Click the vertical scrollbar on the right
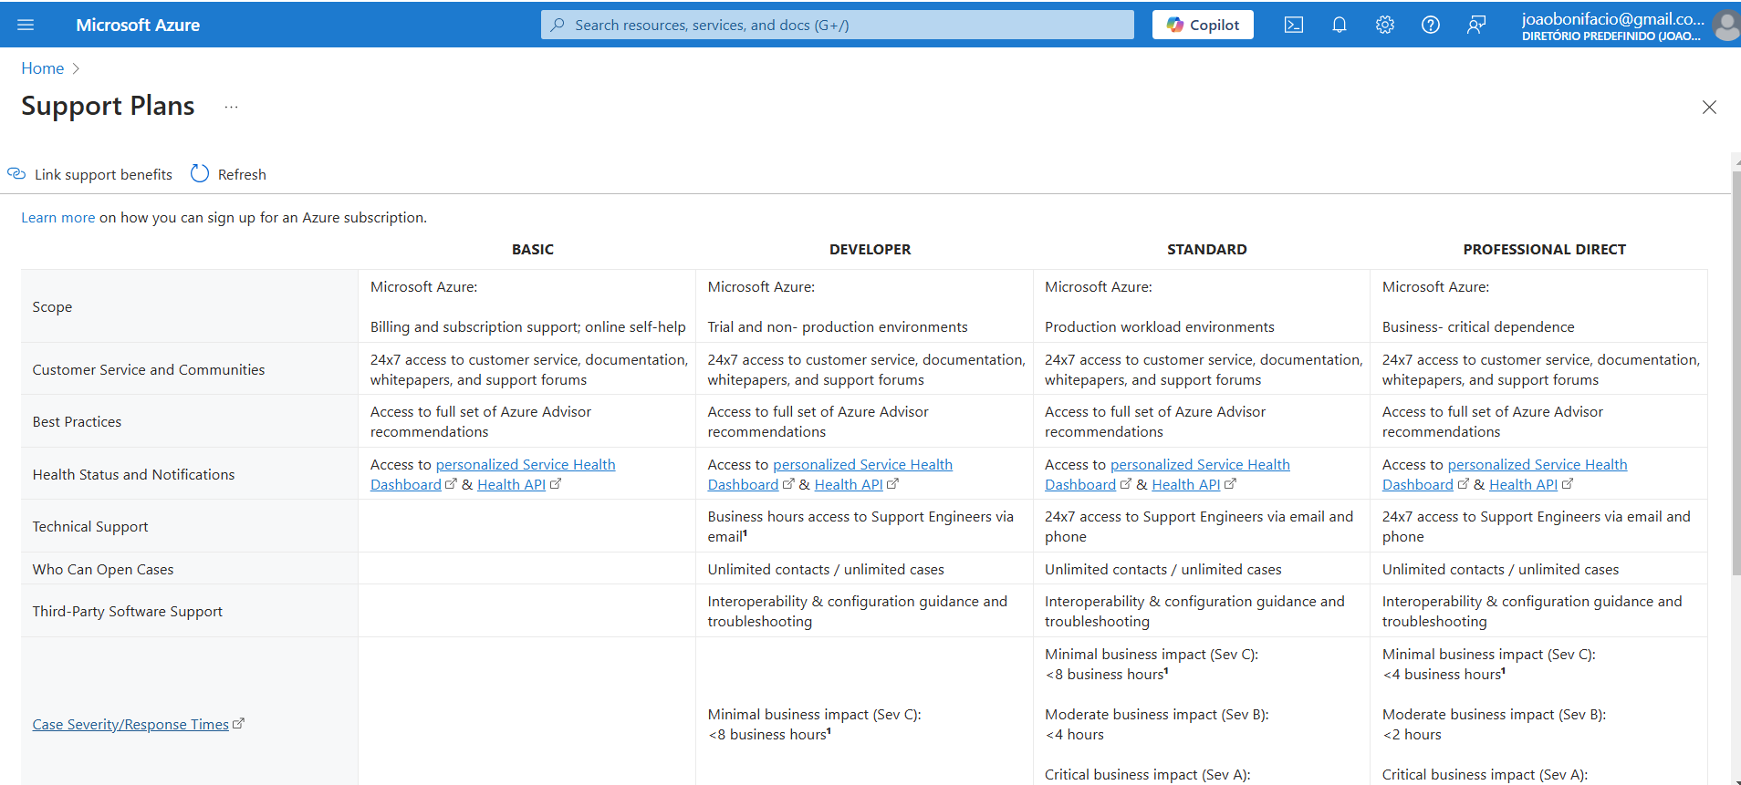The width and height of the screenshot is (1741, 785). [x=1736, y=372]
